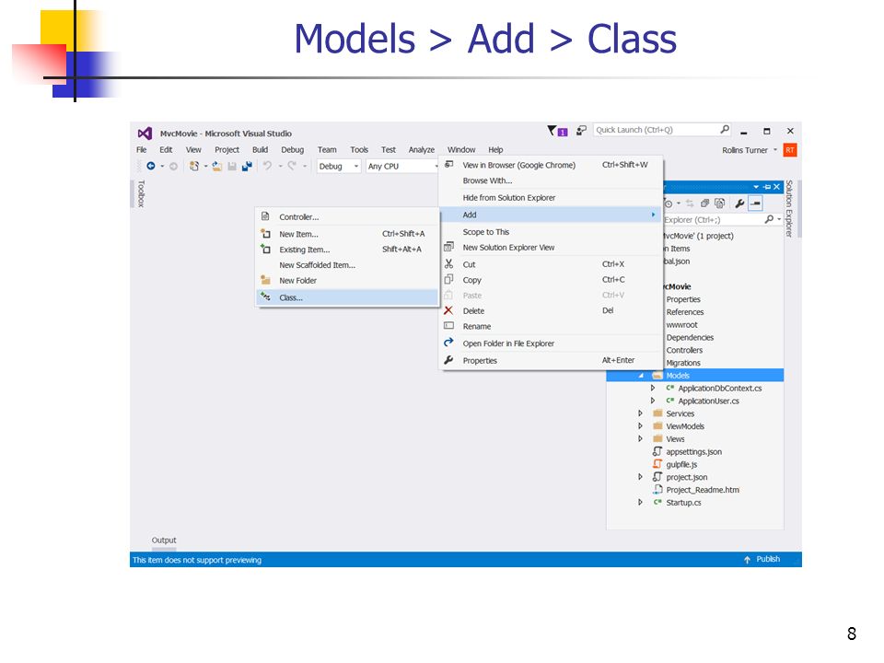Viewport: 884px width, 663px height.
Task: Click Add in the context menu
Action: click(551, 215)
